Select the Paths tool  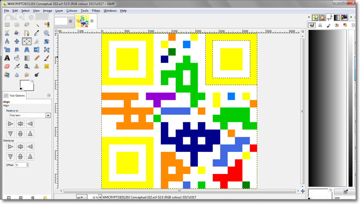27,33
